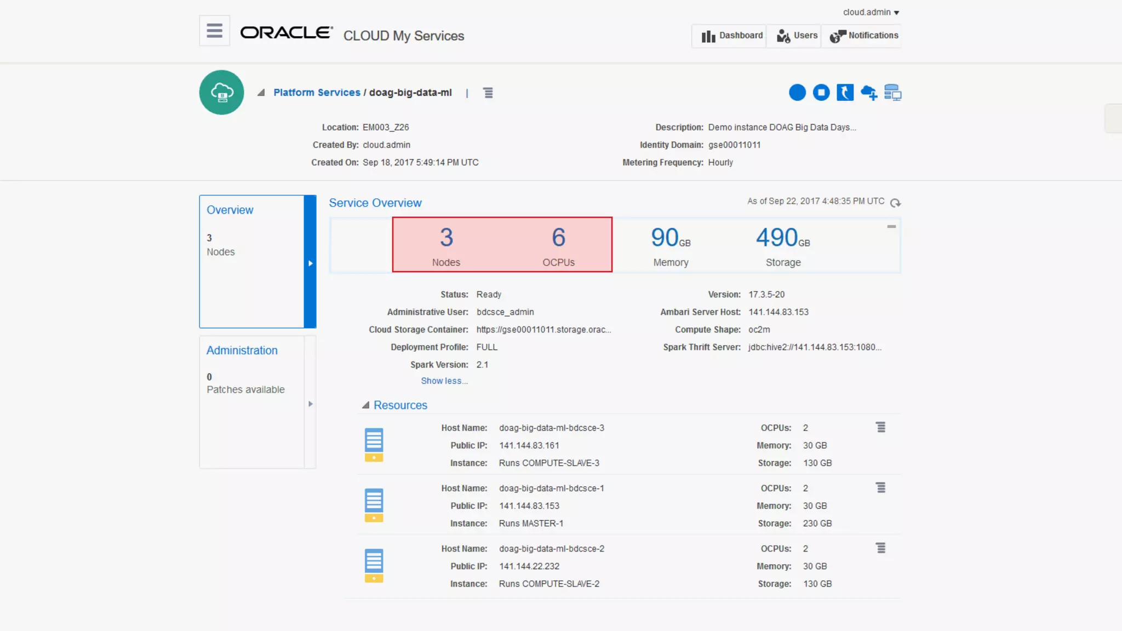Image resolution: width=1122 pixels, height=631 pixels.
Task: Click the Runs COMPUTE-SLAVE-2 instance text
Action: coord(549,583)
